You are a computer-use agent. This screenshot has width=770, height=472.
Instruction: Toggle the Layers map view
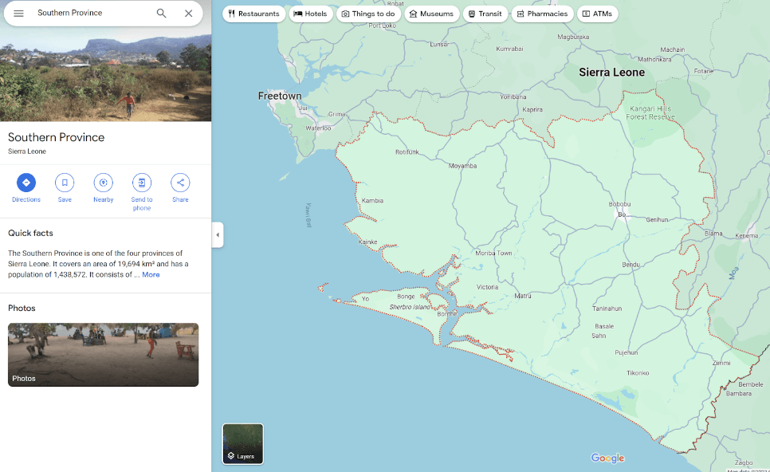coord(242,443)
